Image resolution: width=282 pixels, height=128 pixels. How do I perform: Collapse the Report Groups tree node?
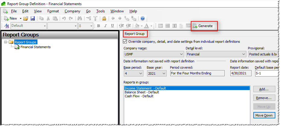pyautogui.click(x=5, y=42)
